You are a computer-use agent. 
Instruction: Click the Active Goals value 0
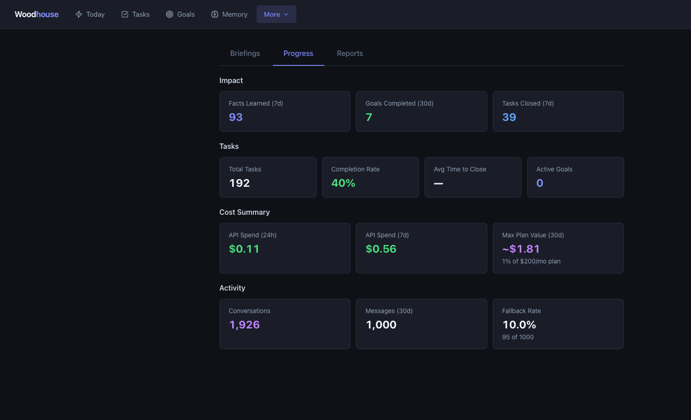pyautogui.click(x=540, y=183)
